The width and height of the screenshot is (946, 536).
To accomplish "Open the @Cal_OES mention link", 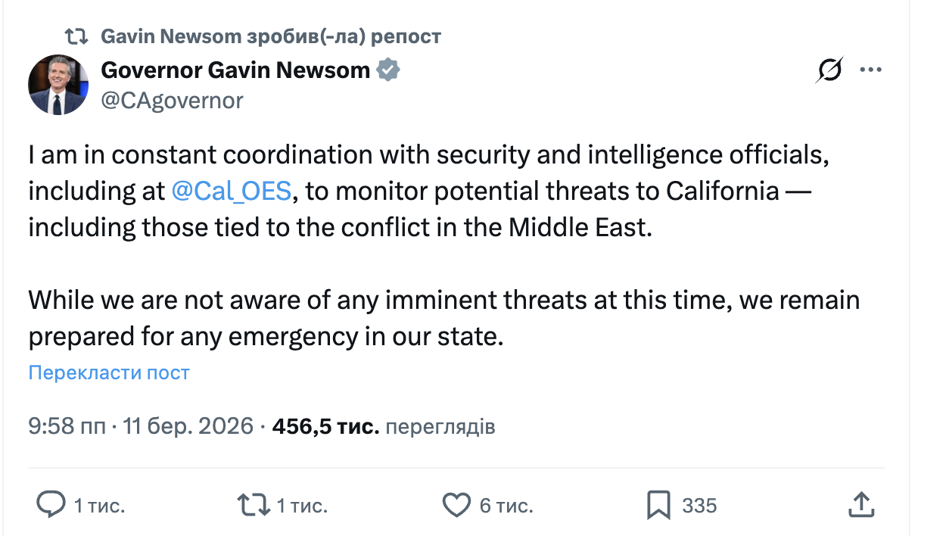I will [x=232, y=191].
